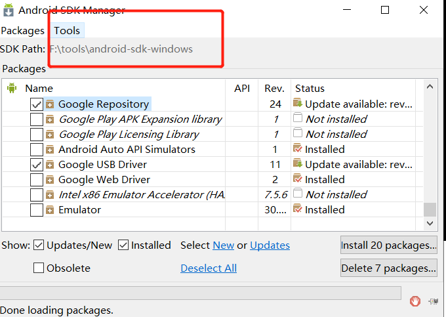Image resolution: width=446 pixels, height=317 pixels.
Task: Check the Google Web Driver checkbox
Action: pos(37,180)
